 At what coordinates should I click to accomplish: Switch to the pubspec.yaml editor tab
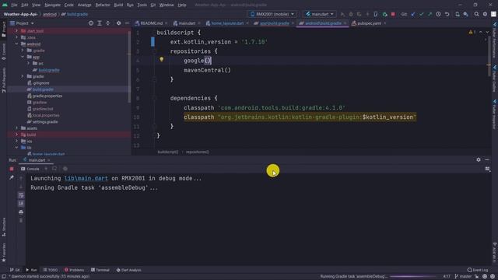coord(369,23)
